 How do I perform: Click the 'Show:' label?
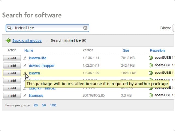pos(165,28)
